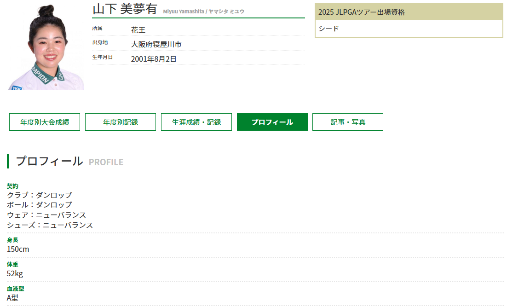Click the birthdate 2001年8月2日
507x307 pixels.
pos(154,59)
